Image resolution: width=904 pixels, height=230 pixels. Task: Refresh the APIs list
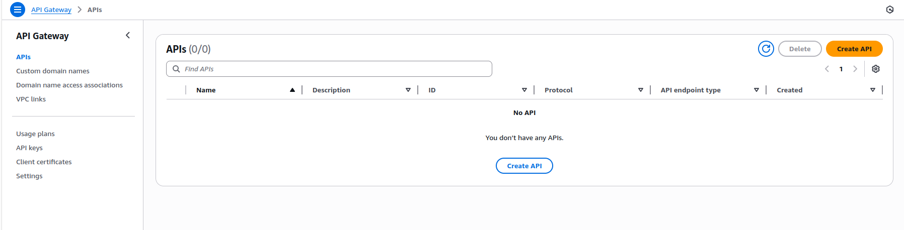766,49
